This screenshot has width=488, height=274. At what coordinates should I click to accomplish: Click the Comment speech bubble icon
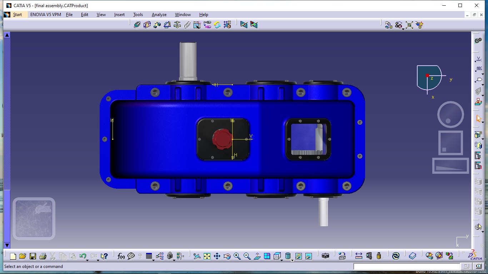pos(131,256)
